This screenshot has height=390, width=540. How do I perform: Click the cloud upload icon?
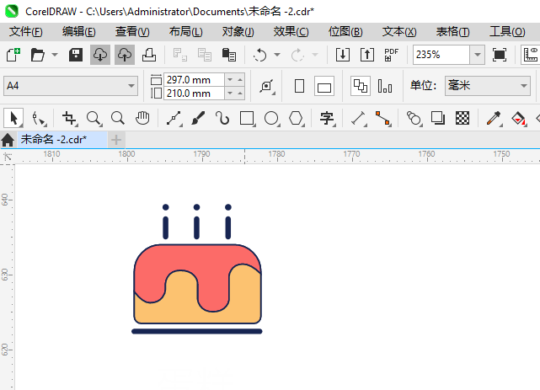click(x=125, y=55)
